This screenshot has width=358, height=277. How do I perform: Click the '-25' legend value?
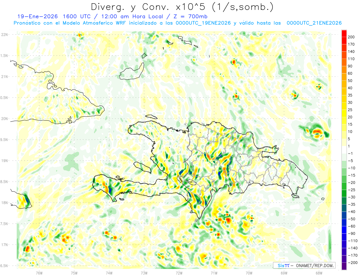(x=351, y=190)
